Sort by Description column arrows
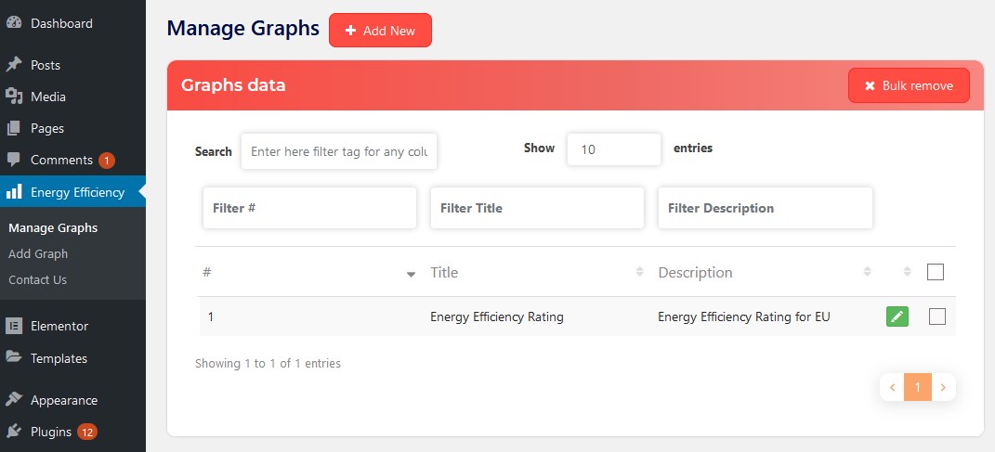Screen dimensions: 995x452 (x=867, y=272)
